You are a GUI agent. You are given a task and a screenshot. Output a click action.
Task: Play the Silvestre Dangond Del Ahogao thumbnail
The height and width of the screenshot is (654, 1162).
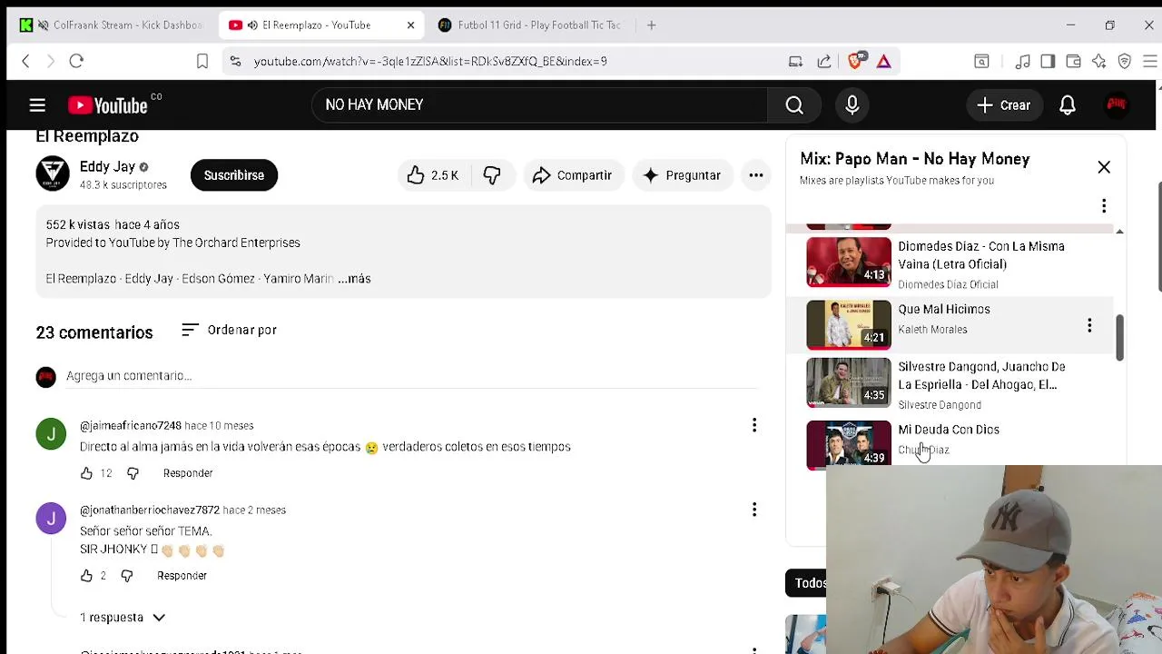pyautogui.click(x=849, y=382)
